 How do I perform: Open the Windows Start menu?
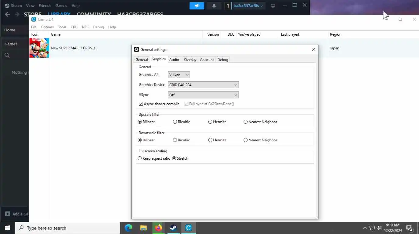(x=7, y=228)
